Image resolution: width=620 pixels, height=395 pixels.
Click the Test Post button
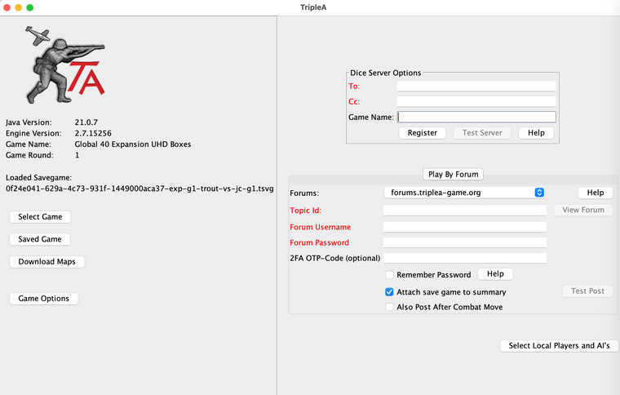click(587, 291)
